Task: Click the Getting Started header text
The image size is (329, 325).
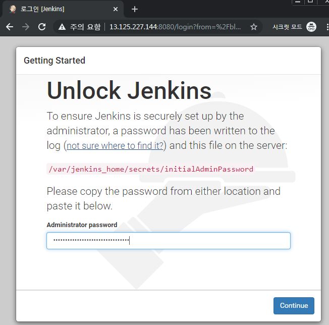Action: point(54,61)
